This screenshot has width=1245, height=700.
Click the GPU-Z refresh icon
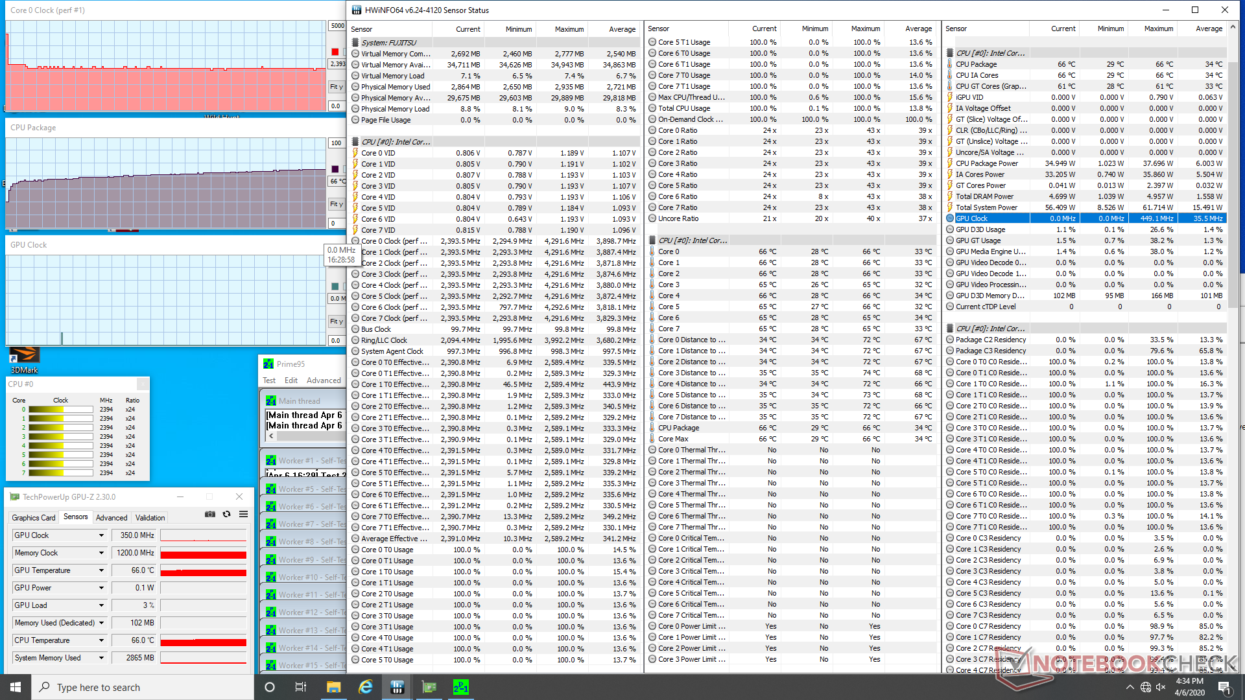pyautogui.click(x=226, y=515)
